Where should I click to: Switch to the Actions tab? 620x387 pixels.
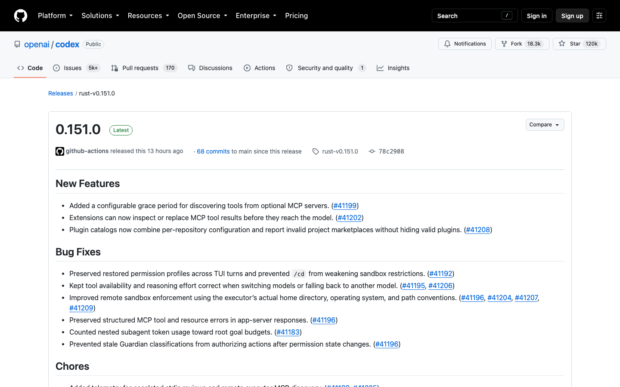pyautogui.click(x=259, y=68)
